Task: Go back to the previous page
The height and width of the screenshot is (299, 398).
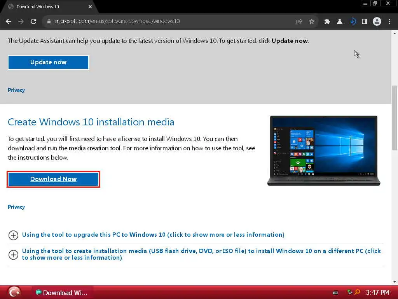Action: 9,21
